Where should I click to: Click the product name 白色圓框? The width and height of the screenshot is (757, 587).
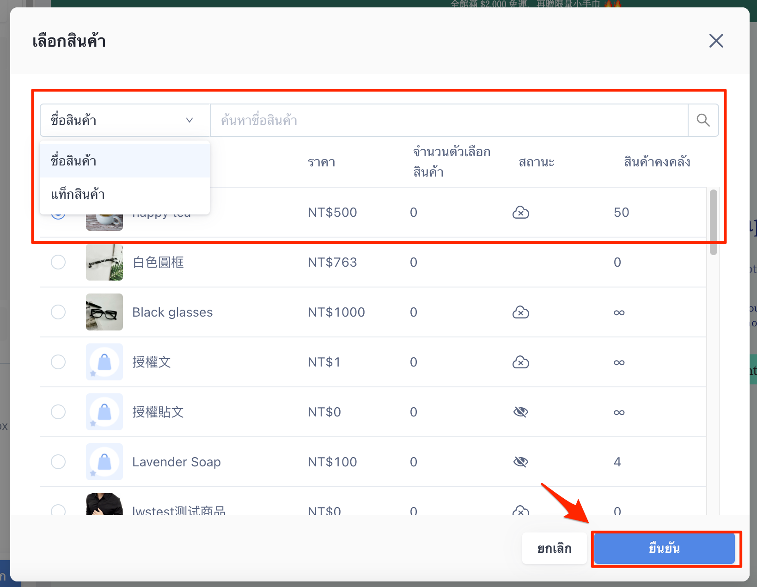point(158,262)
